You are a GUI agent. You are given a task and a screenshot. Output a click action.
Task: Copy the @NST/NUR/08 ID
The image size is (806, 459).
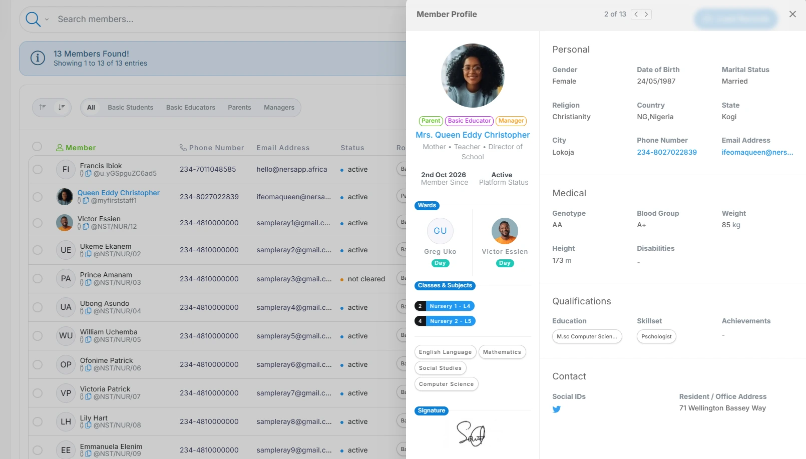(x=89, y=425)
